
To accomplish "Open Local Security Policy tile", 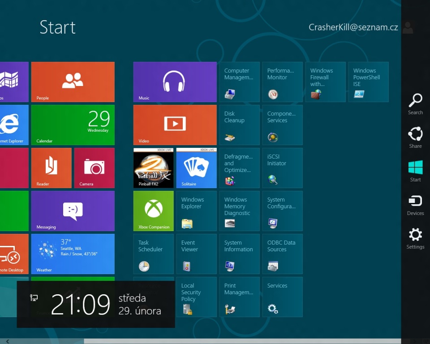I will 196,297.
